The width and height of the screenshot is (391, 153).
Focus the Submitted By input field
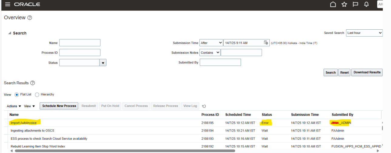(x=220, y=62)
